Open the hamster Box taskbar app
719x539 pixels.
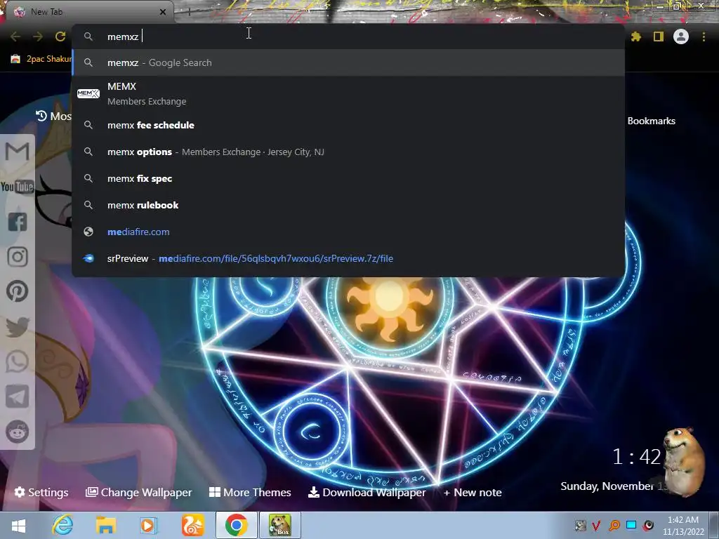click(280, 525)
